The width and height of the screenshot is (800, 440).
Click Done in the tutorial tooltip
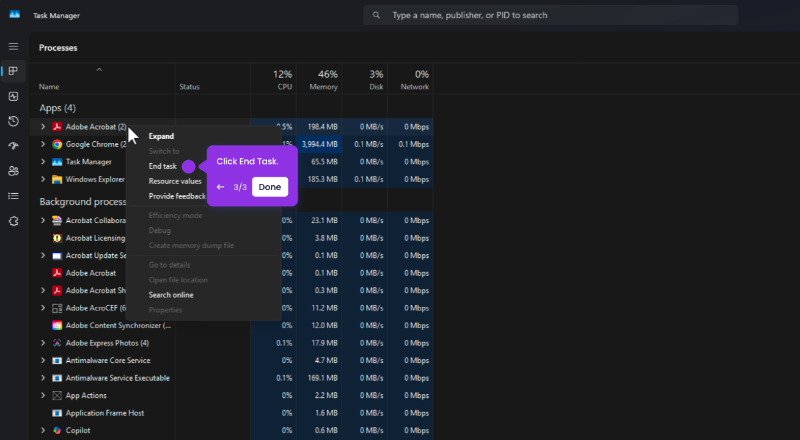270,187
